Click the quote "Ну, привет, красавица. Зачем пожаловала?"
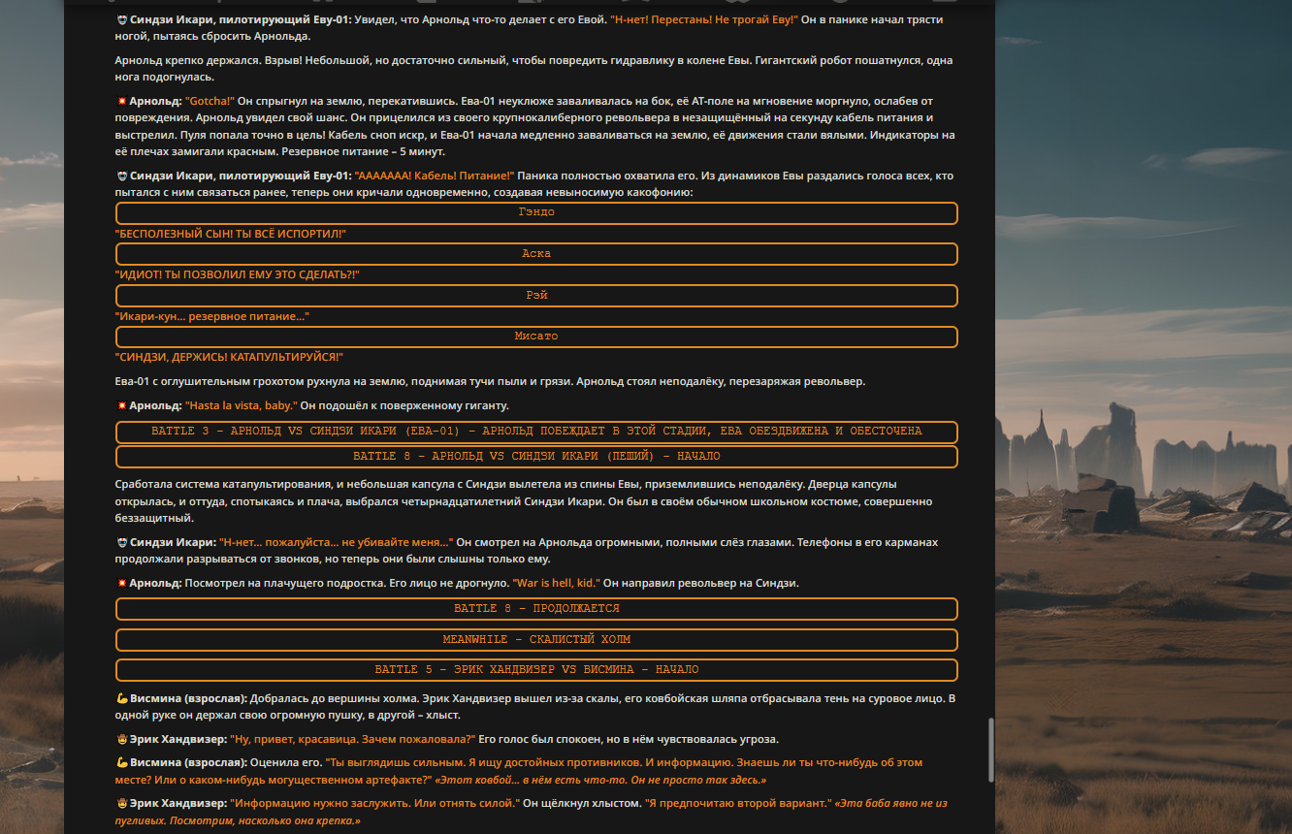 [353, 739]
